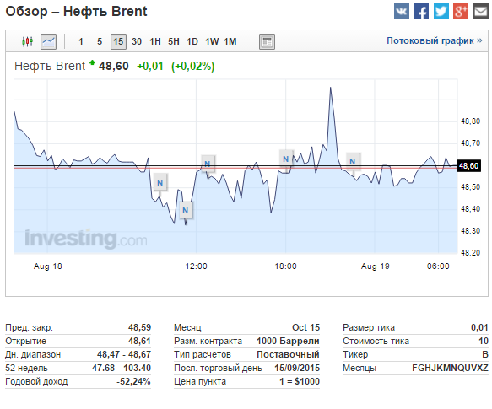Click the Нефть Brent quote name above chart
This screenshot has width=492, height=409.
coord(50,66)
